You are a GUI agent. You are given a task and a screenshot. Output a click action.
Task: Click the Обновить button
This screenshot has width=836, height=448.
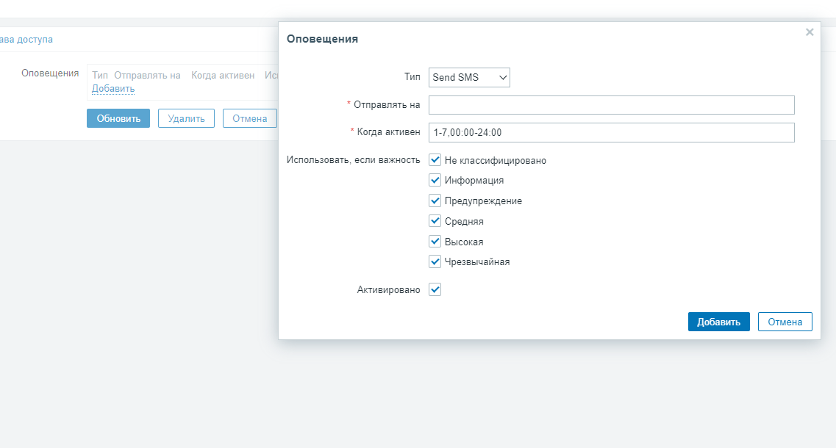(118, 118)
